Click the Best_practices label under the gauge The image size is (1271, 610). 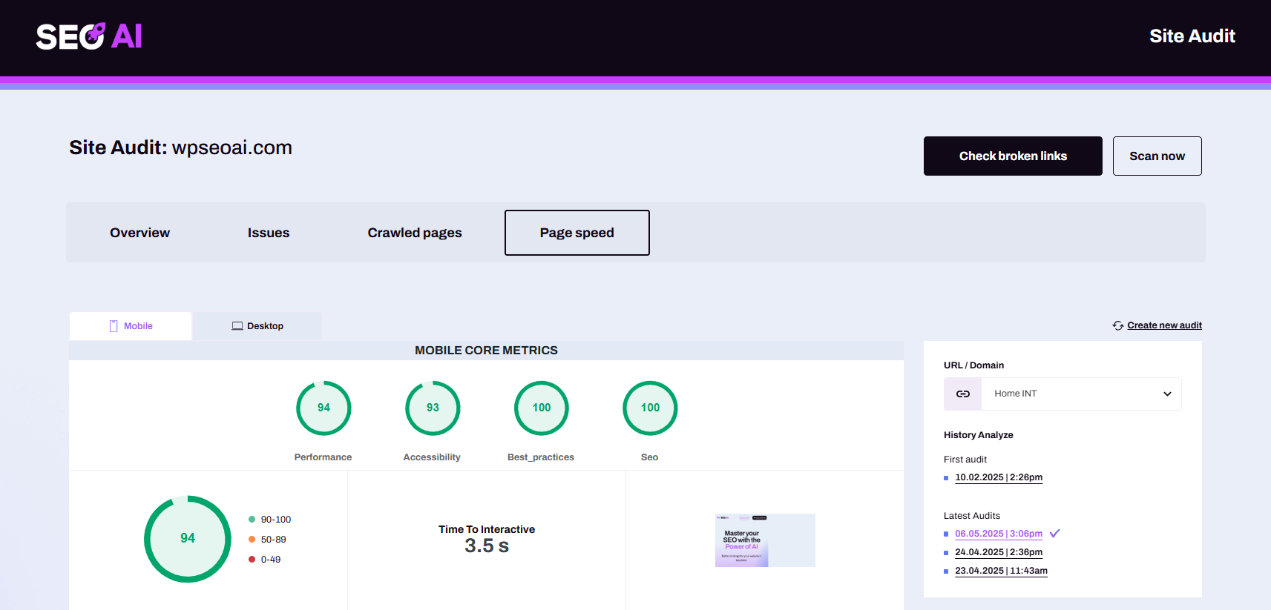541,457
